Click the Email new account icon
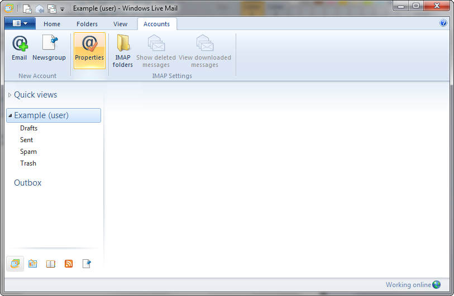Image resolution: width=454 pixels, height=296 pixels. coord(20,48)
